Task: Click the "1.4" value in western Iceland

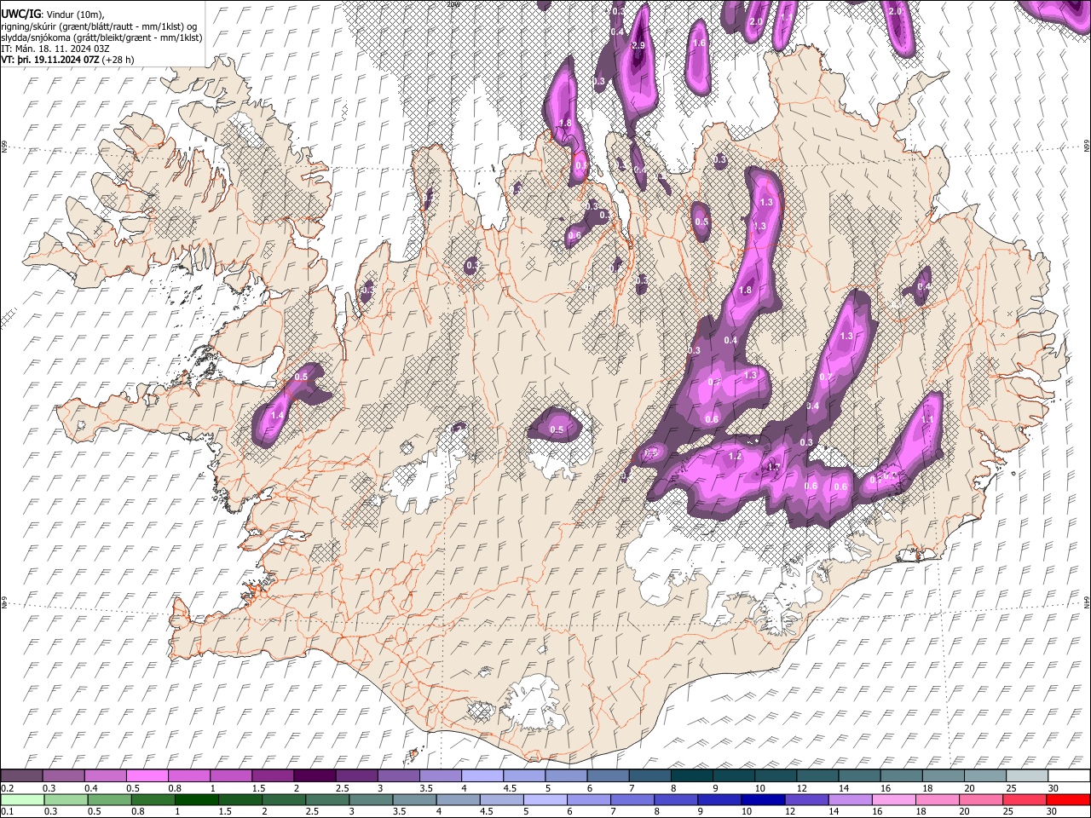Action: (277, 415)
